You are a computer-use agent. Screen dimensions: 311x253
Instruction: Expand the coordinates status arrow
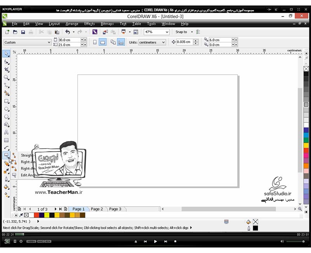38,221
